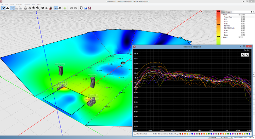The height and width of the screenshot is (139, 255).
Task: Open the Options menu
Action: [x=27, y=4]
